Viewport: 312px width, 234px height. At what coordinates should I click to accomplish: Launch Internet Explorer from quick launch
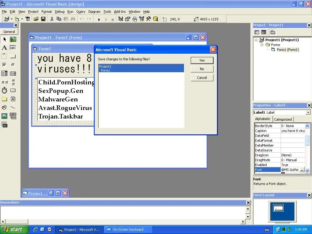(35, 229)
